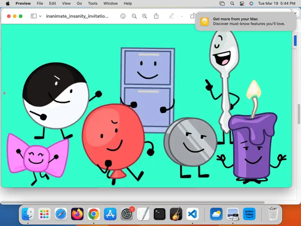Toggle the Preview sidebar view button

tap(34, 16)
